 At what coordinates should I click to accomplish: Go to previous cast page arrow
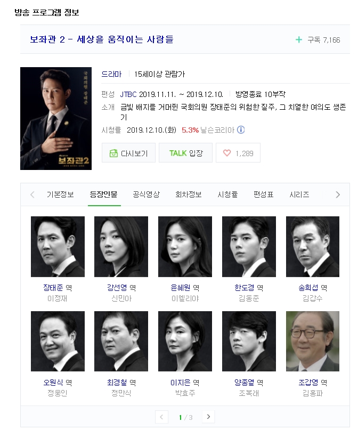point(161,417)
